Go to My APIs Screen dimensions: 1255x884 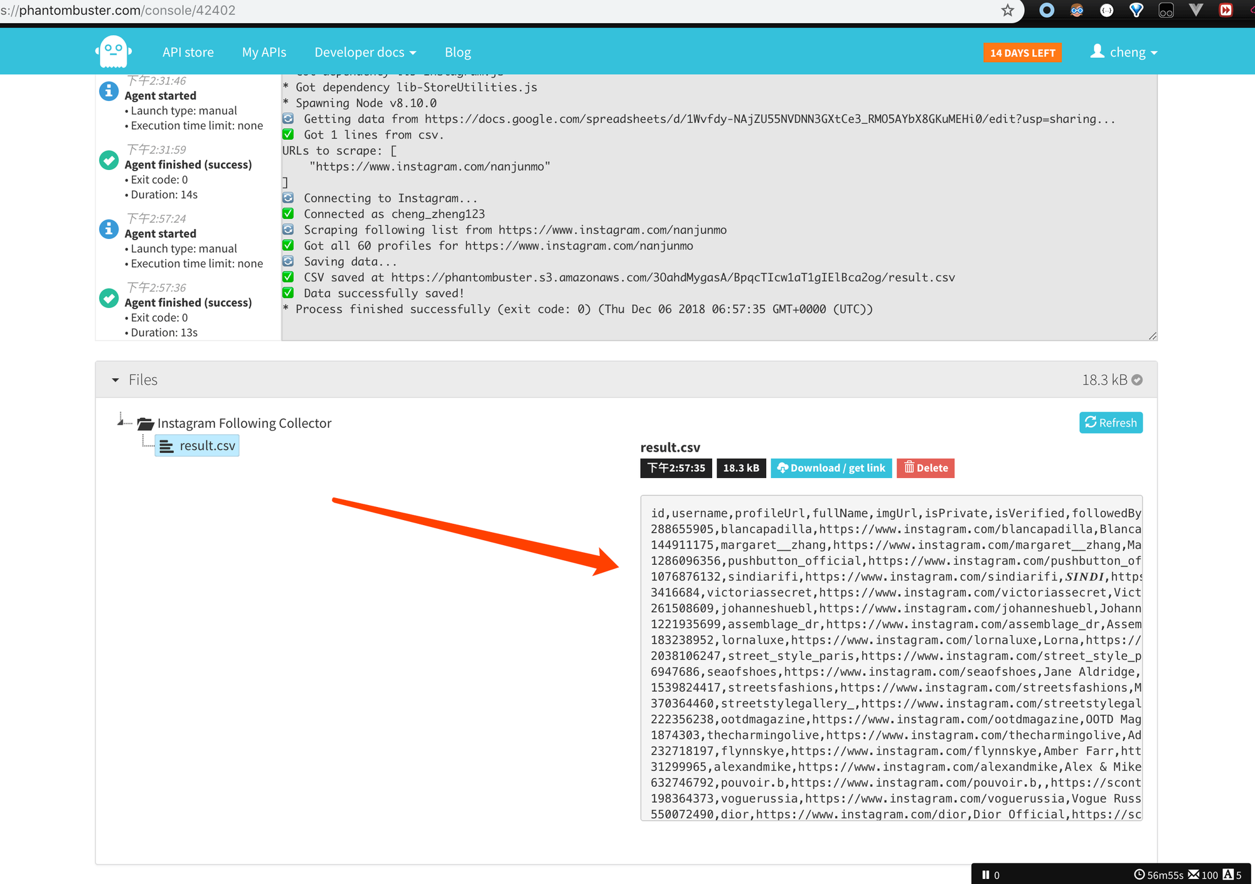click(x=264, y=52)
